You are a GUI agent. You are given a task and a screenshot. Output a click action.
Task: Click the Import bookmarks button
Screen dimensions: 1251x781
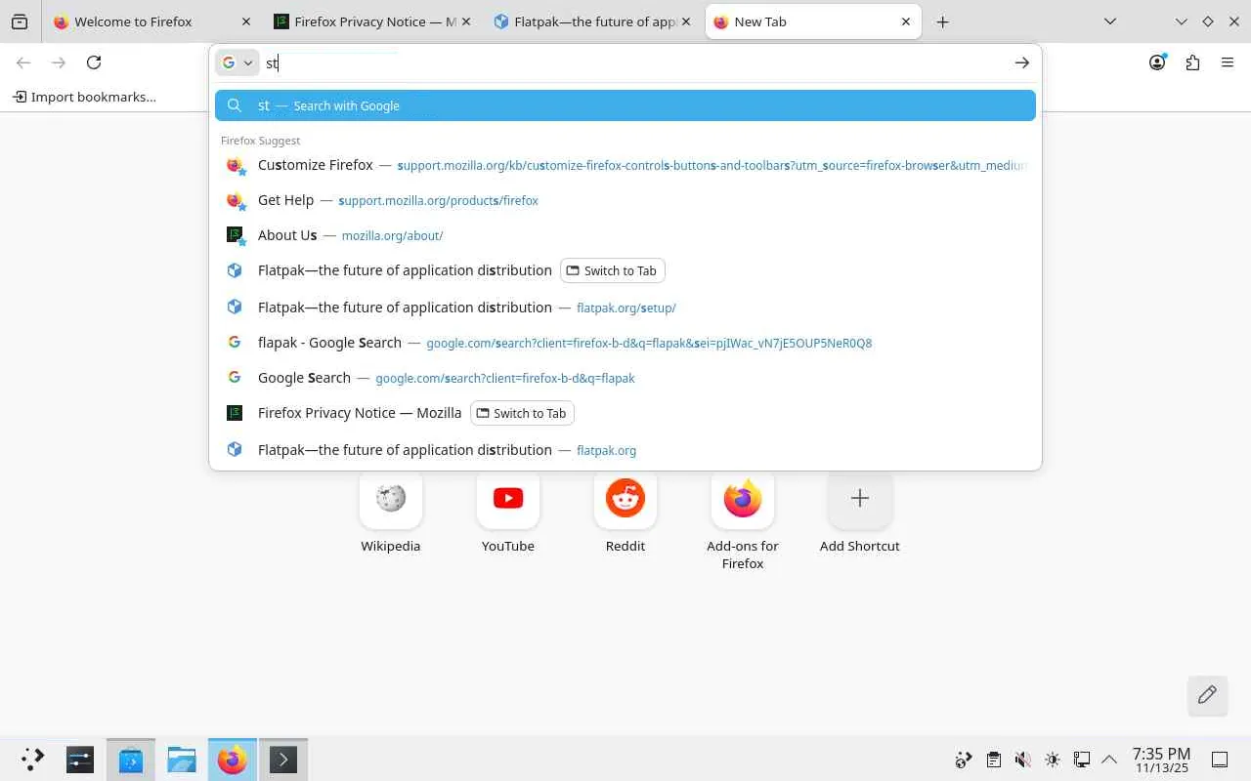(x=84, y=97)
